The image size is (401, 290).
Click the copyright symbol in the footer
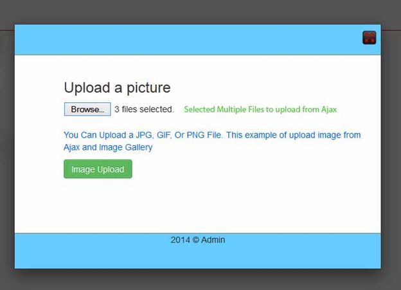coord(195,240)
